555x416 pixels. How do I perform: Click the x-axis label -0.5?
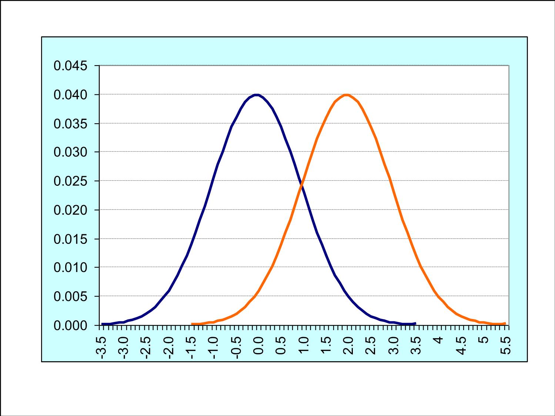pos(237,348)
